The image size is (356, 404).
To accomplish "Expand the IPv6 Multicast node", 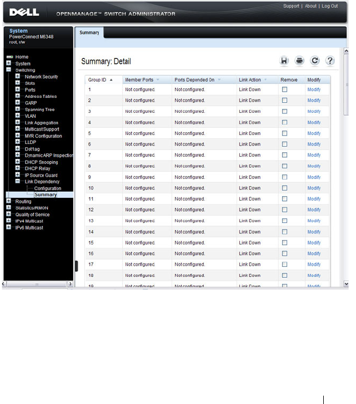I will coord(8,227).
